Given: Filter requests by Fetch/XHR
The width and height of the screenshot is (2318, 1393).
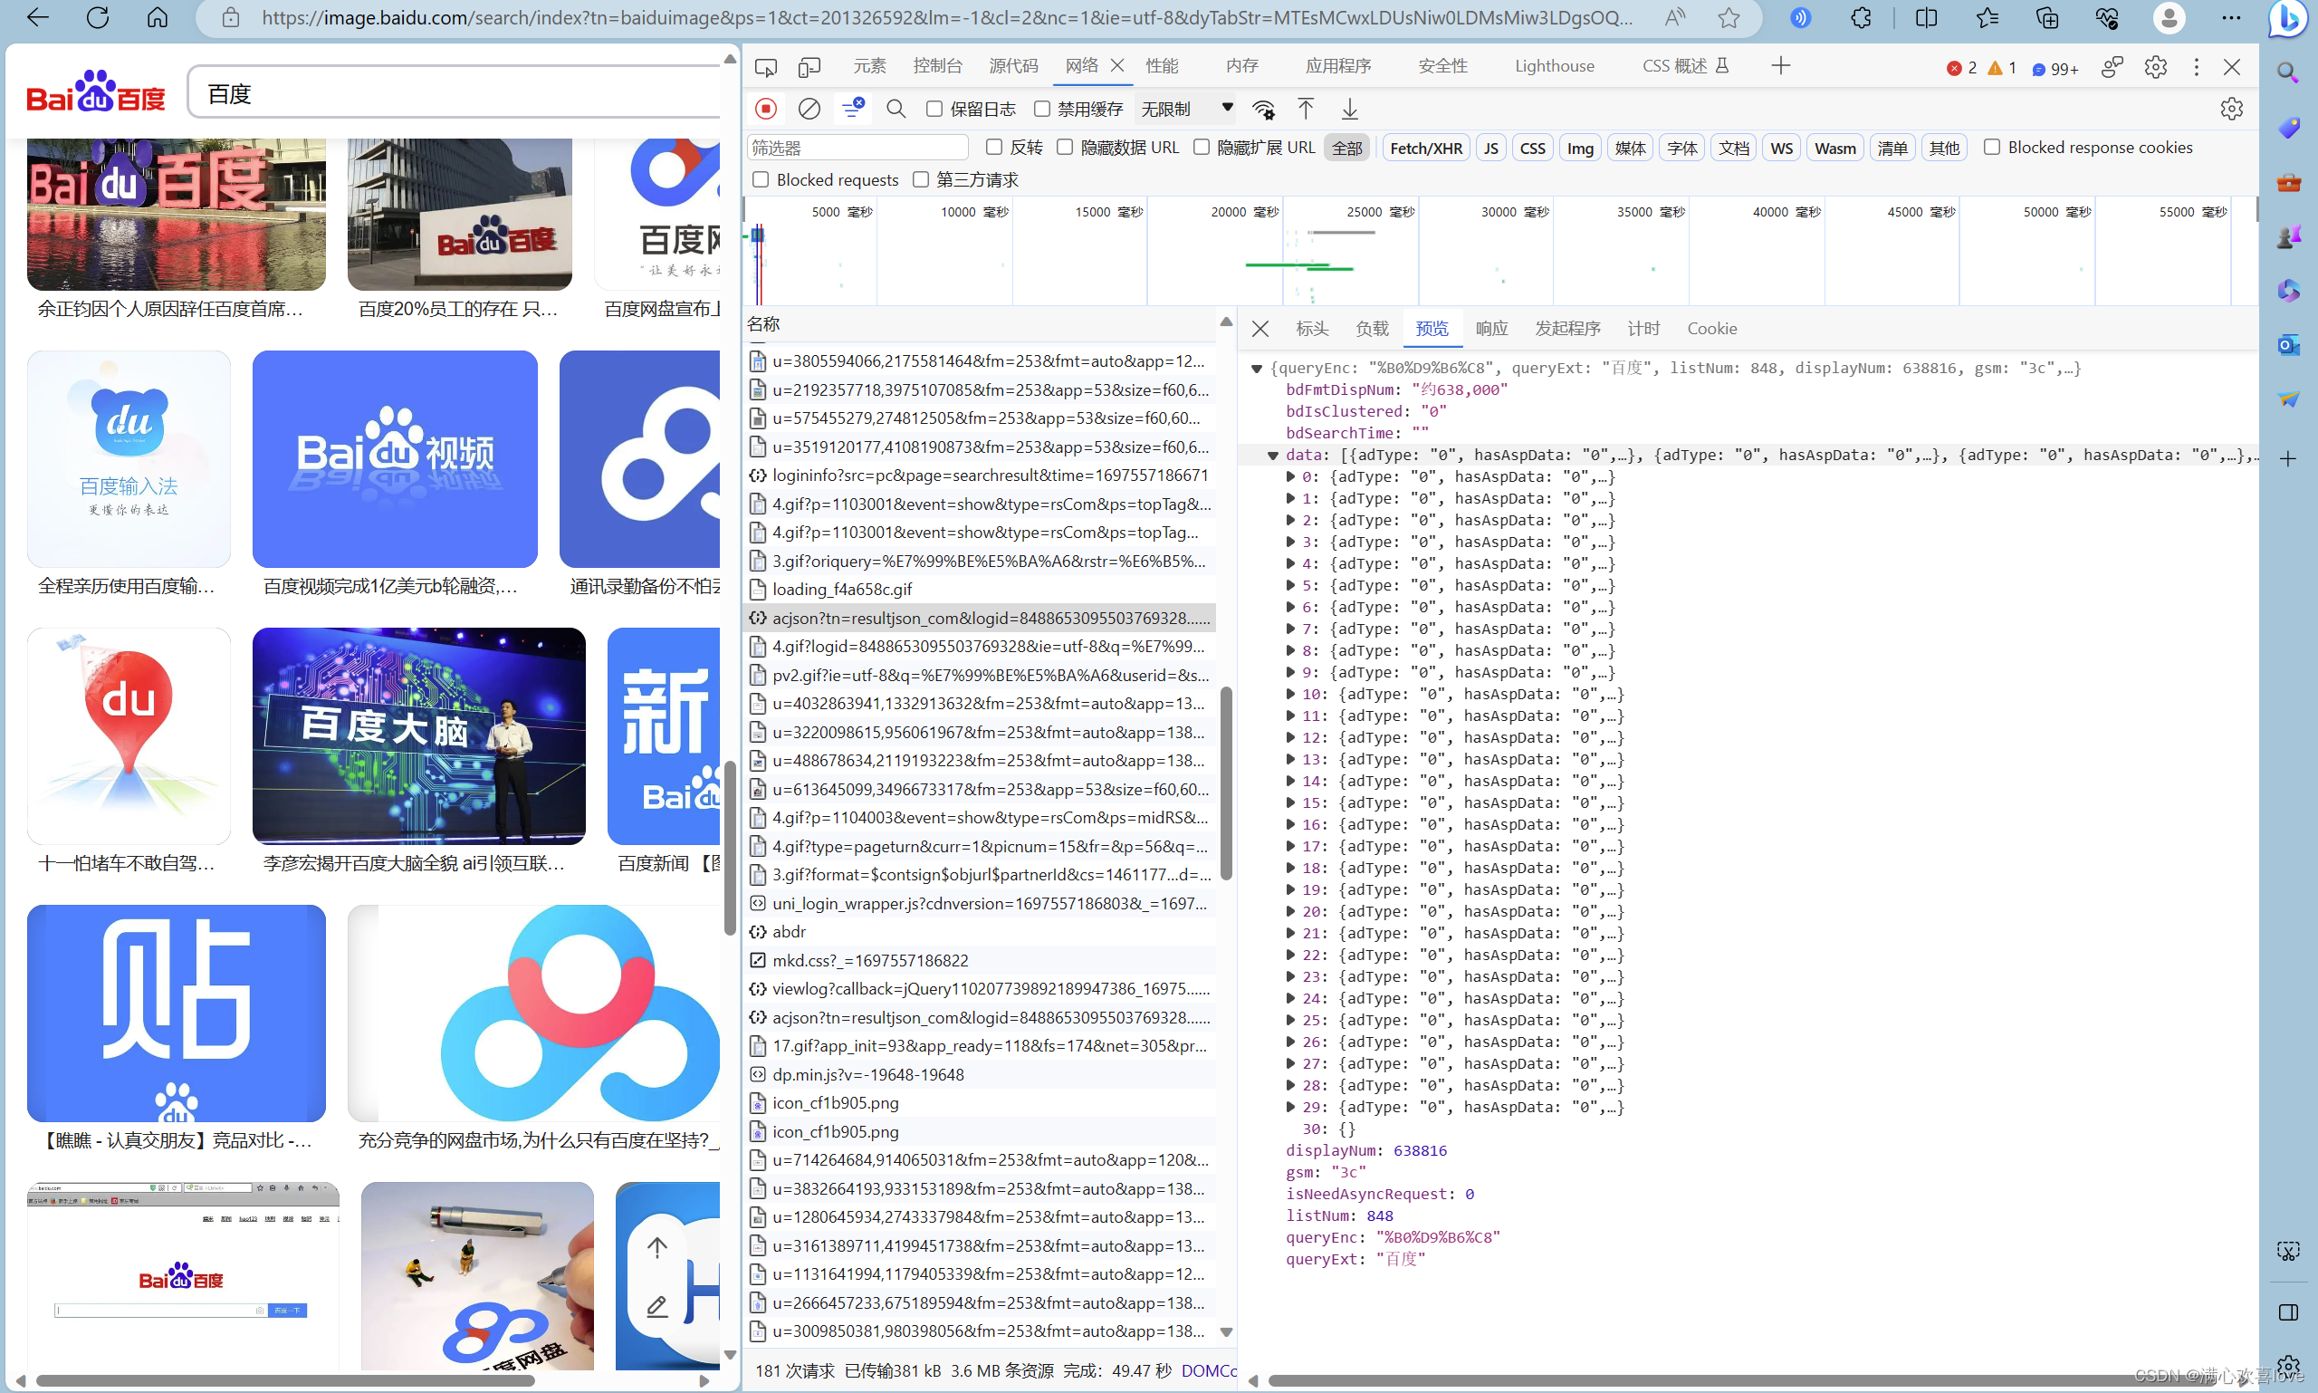Looking at the screenshot, I should pos(1425,149).
